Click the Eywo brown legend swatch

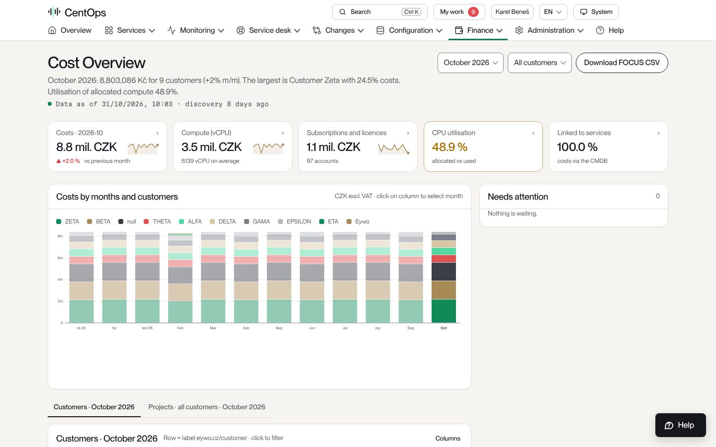[349, 222]
